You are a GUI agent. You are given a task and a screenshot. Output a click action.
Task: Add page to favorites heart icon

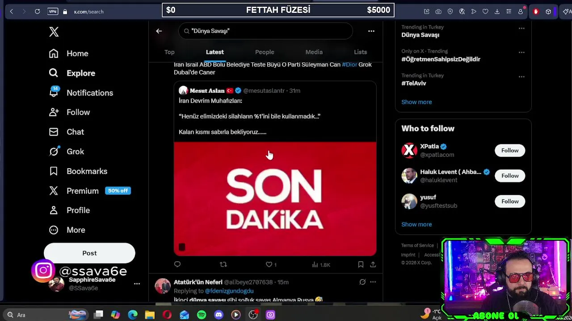coord(485,12)
